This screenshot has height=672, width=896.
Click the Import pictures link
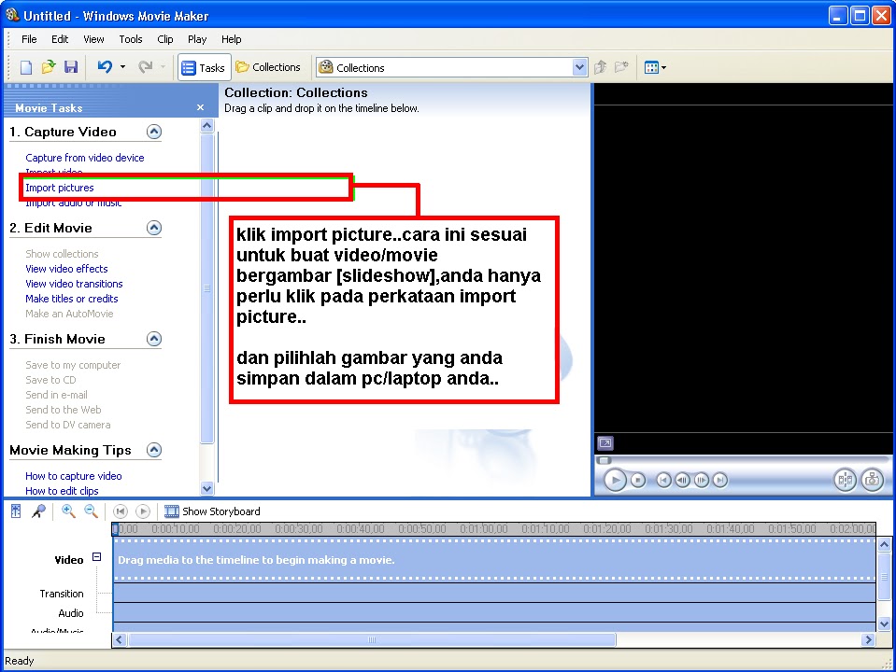[60, 188]
